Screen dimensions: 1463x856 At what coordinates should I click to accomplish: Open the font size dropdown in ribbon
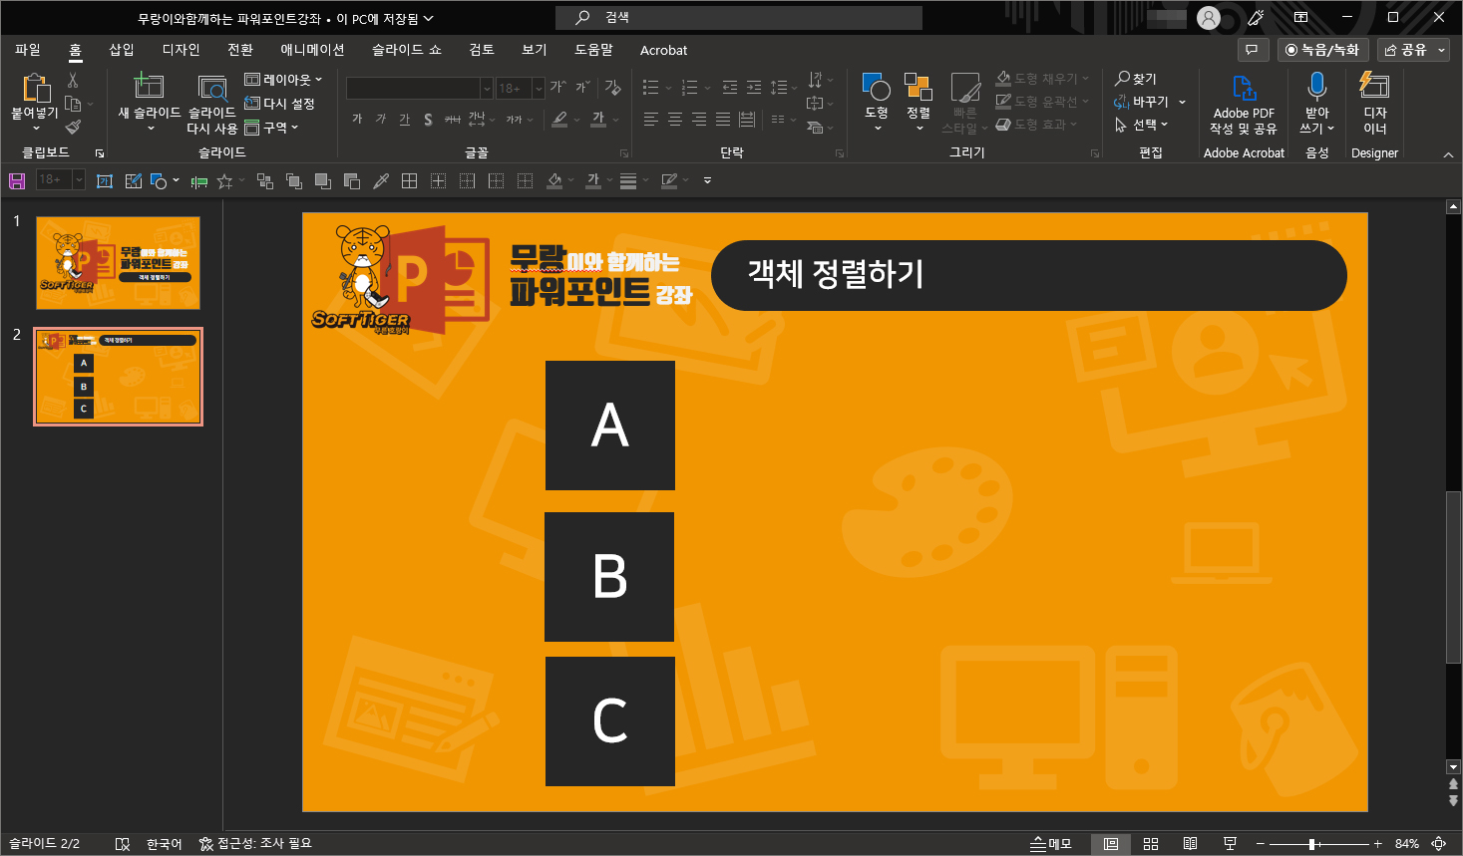pyautogui.click(x=539, y=88)
